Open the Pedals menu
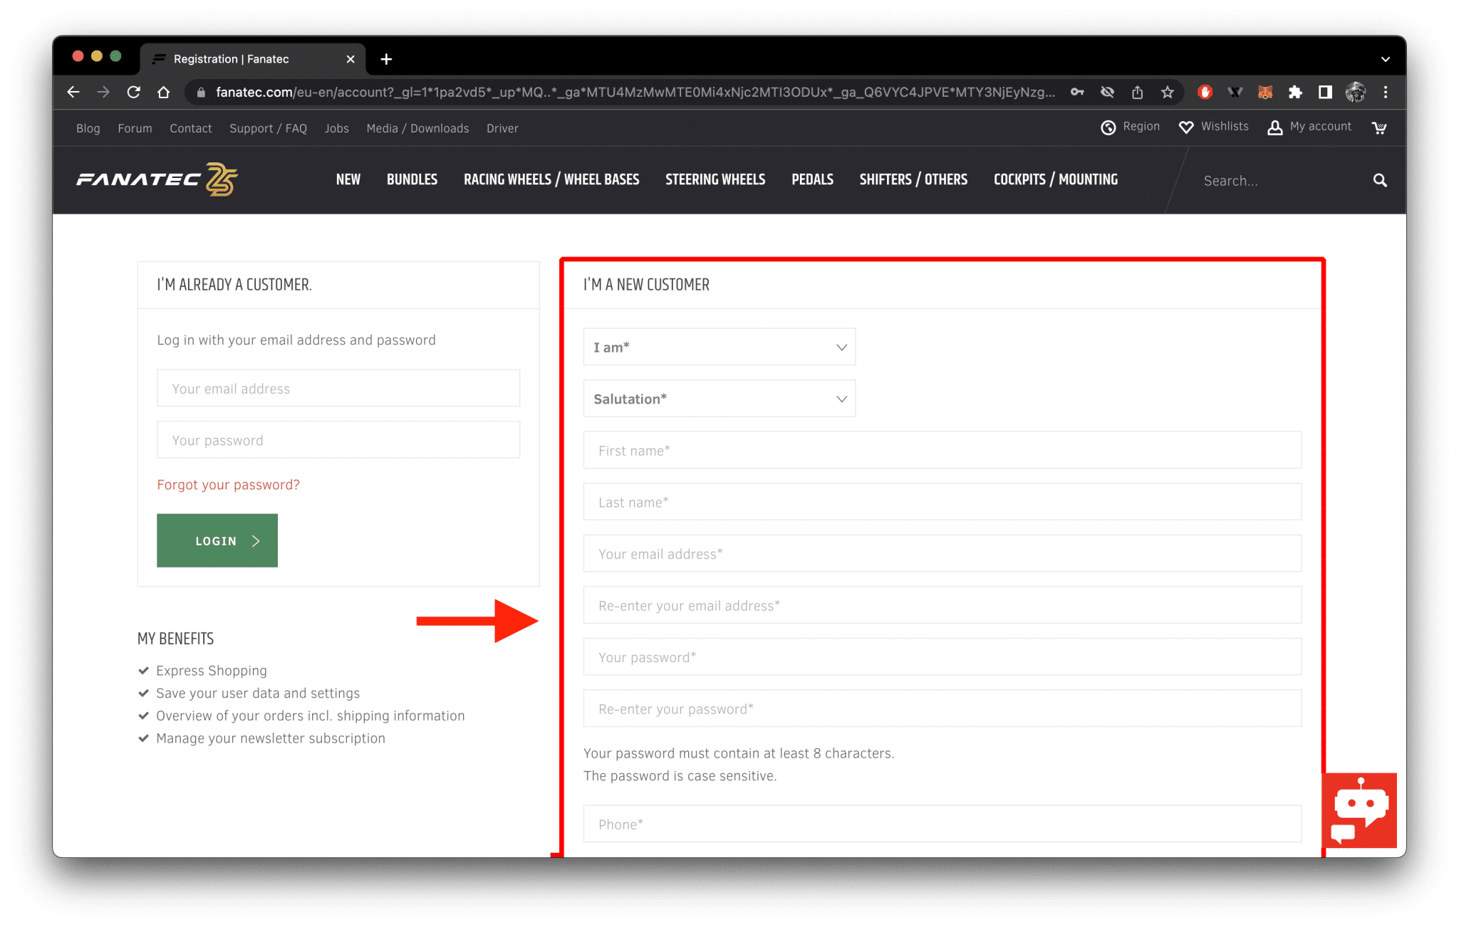This screenshot has width=1459, height=927. (x=812, y=179)
